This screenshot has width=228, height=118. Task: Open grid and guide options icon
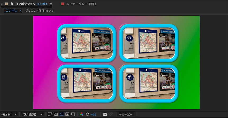[73, 114]
